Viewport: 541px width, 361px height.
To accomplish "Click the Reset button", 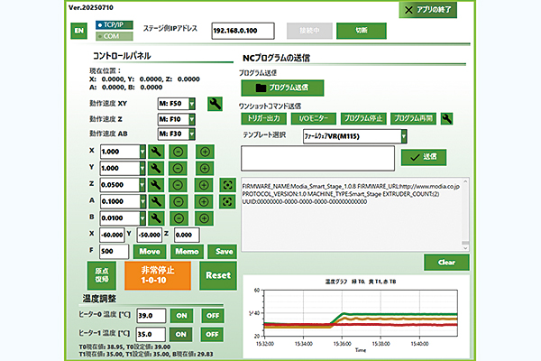I will (x=218, y=275).
